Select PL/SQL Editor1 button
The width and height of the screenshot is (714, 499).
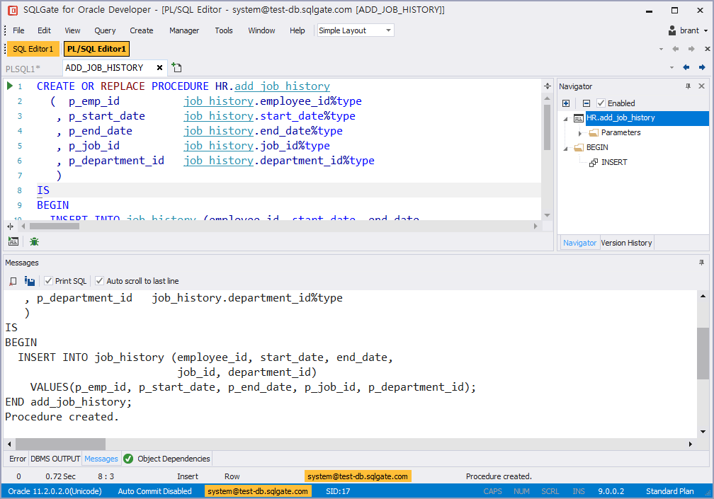96,49
